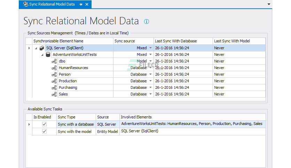This screenshot has width=291, height=168.
Task: Click row indicator arrow for Sync with a database
Action: pyautogui.click(x=29, y=124)
